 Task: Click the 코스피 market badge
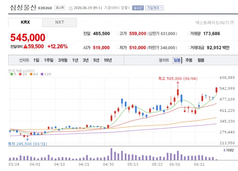click(x=60, y=7)
